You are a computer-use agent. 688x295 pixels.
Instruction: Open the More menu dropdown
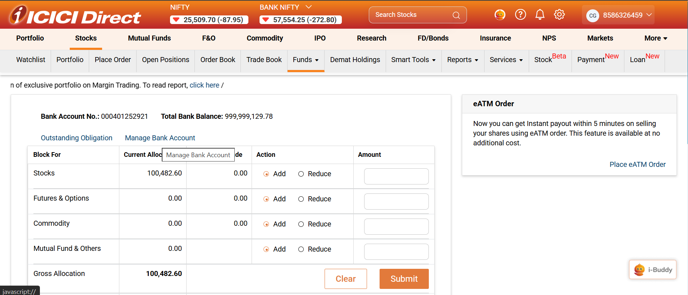coord(656,38)
